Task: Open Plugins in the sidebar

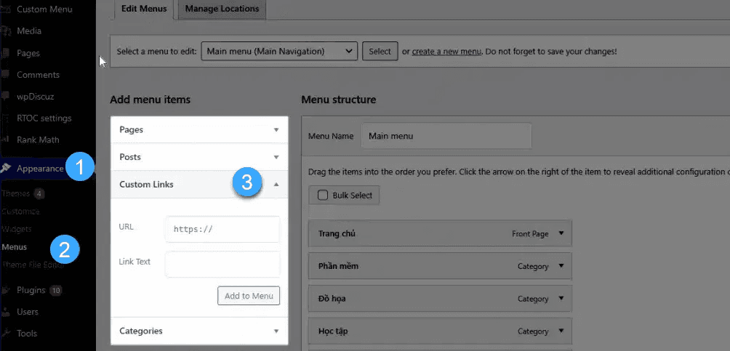Action: 31,290
